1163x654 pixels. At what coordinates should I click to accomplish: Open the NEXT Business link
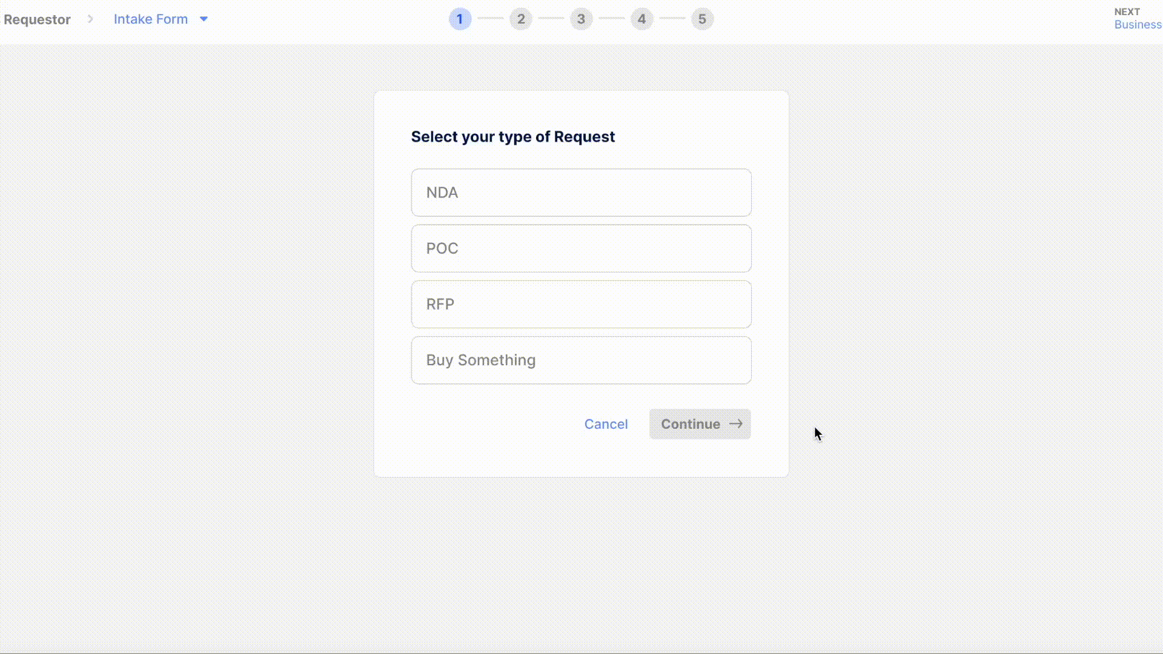click(1138, 25)
